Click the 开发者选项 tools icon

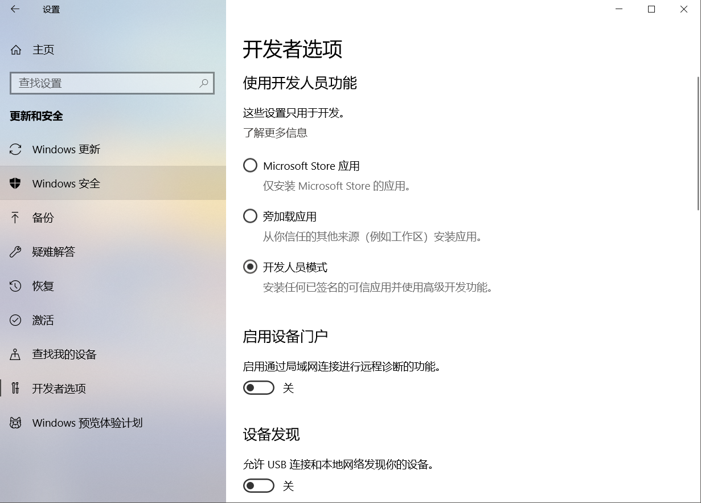coord(15,389)
